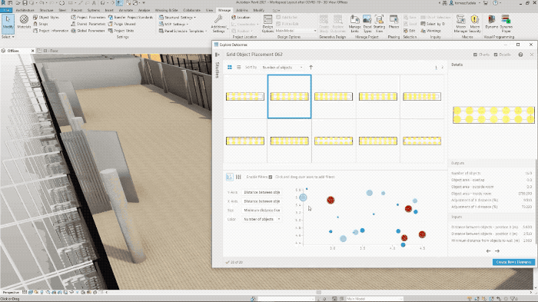Open help in Explore Outcomes dialog
The width and height of the screenshot is (538, 302).
520,55
